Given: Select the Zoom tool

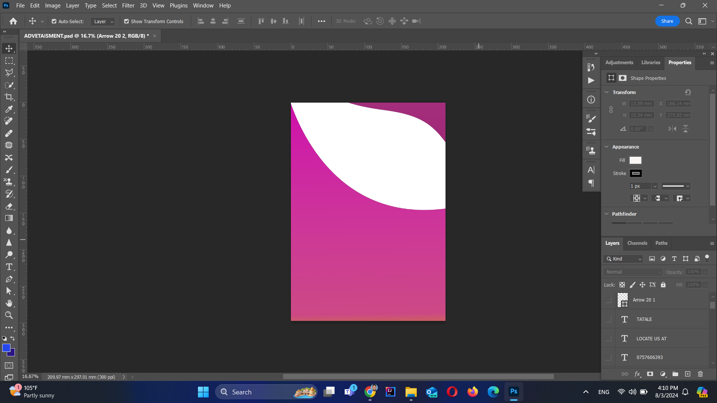Looking at the screenshot, I should point(9,315).
